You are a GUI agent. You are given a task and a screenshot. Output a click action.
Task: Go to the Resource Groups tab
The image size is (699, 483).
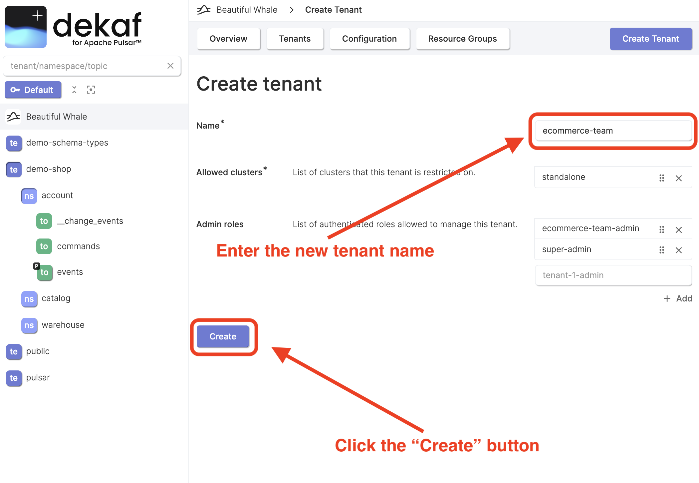tap(463, 39)
